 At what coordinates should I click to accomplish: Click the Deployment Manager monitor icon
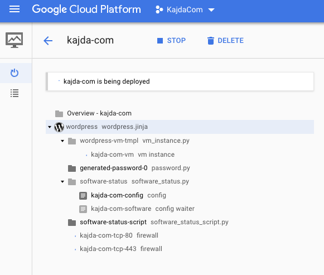coord(14,40)
